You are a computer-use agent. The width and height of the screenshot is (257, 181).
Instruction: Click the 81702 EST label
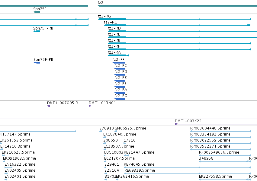click(x=110, y=176)
